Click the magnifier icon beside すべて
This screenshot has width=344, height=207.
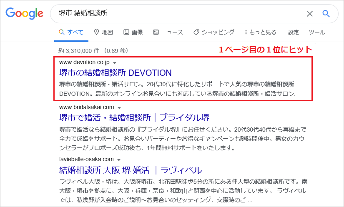tap(62, 32)
